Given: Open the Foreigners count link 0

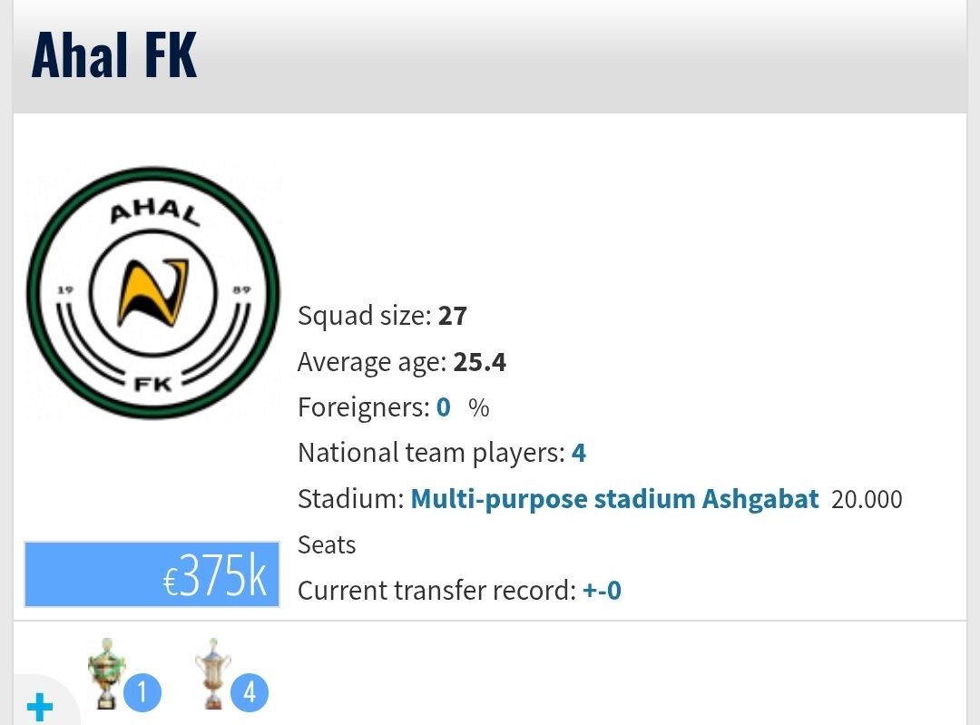Looking at the screenshot, I should (443, 407).
